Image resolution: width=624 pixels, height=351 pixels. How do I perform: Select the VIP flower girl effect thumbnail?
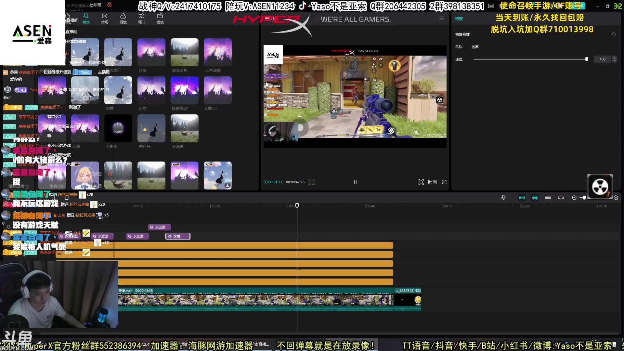pyautogui.click(x=218, y=175)
